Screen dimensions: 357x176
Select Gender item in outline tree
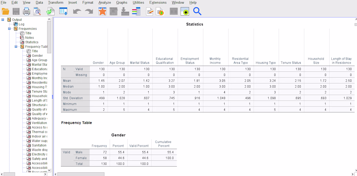coord(37,56)
